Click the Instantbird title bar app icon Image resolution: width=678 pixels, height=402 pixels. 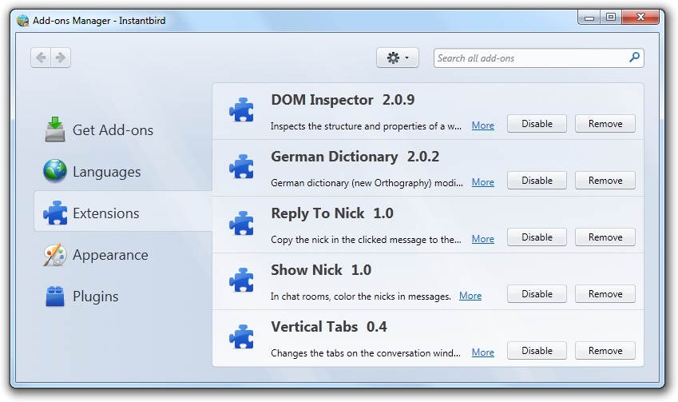point(22,20)
